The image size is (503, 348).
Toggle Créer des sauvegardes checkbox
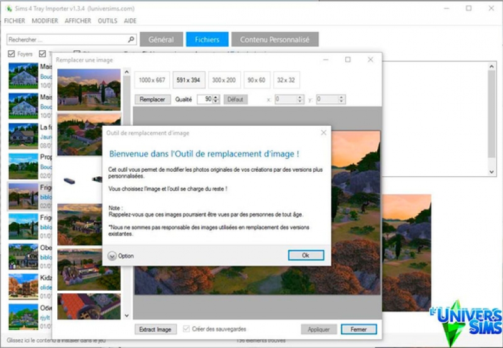(x=186, y=328)
